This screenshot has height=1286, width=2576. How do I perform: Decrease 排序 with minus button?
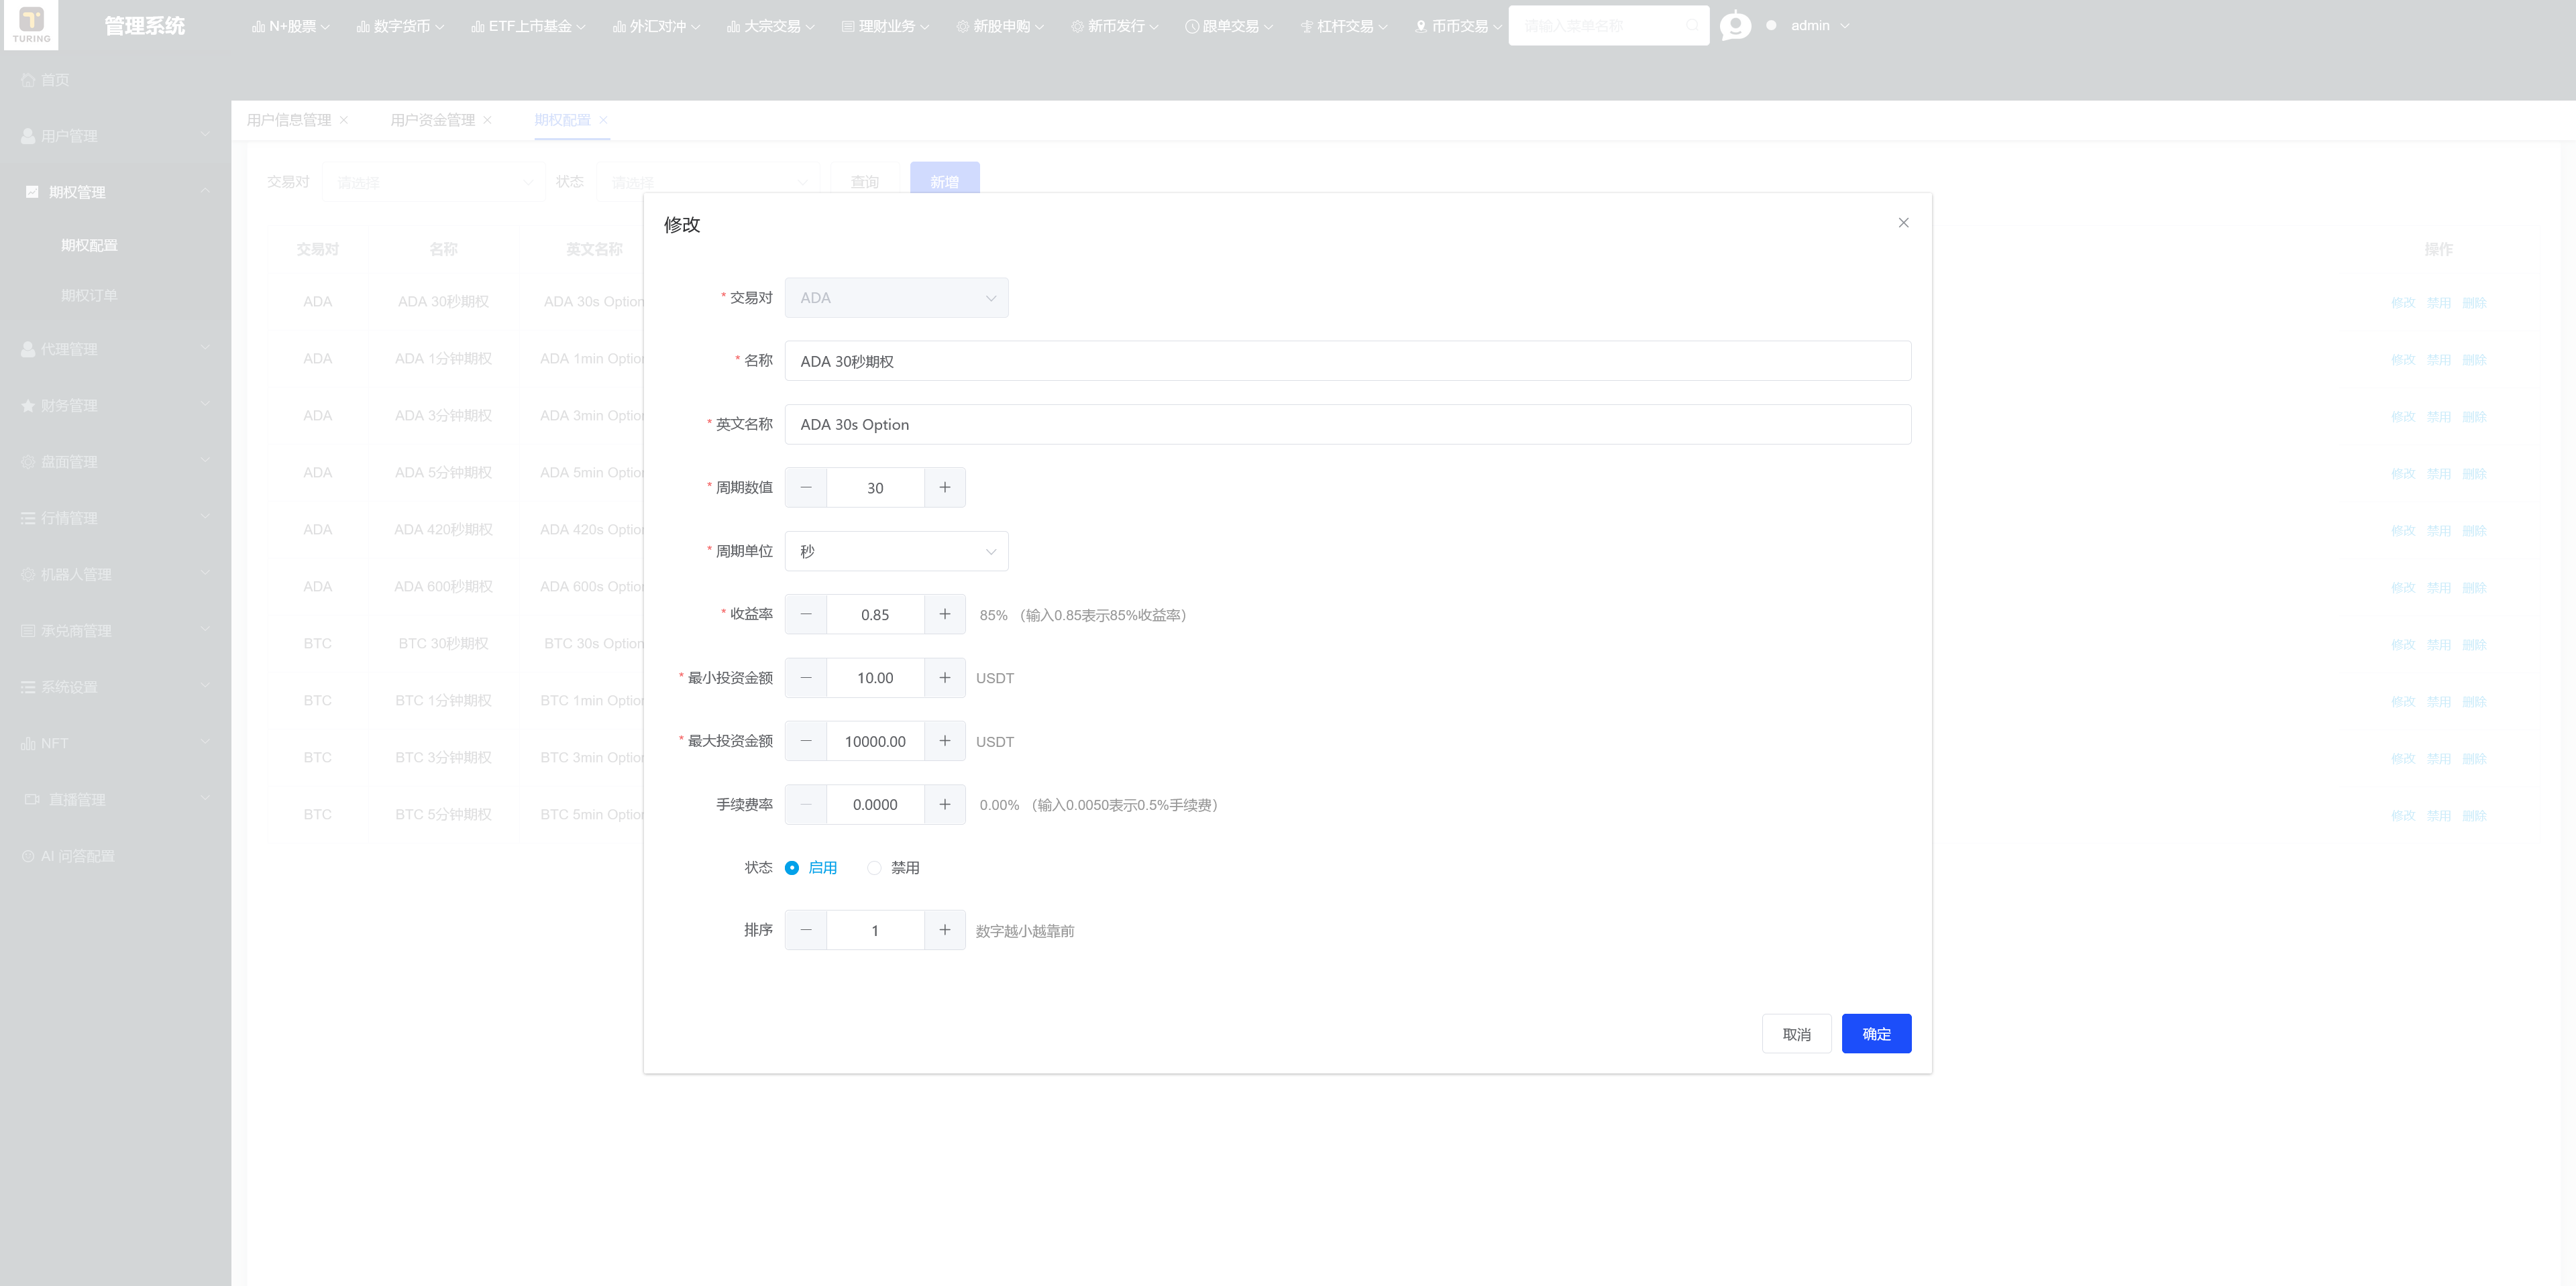pos(806,930)
